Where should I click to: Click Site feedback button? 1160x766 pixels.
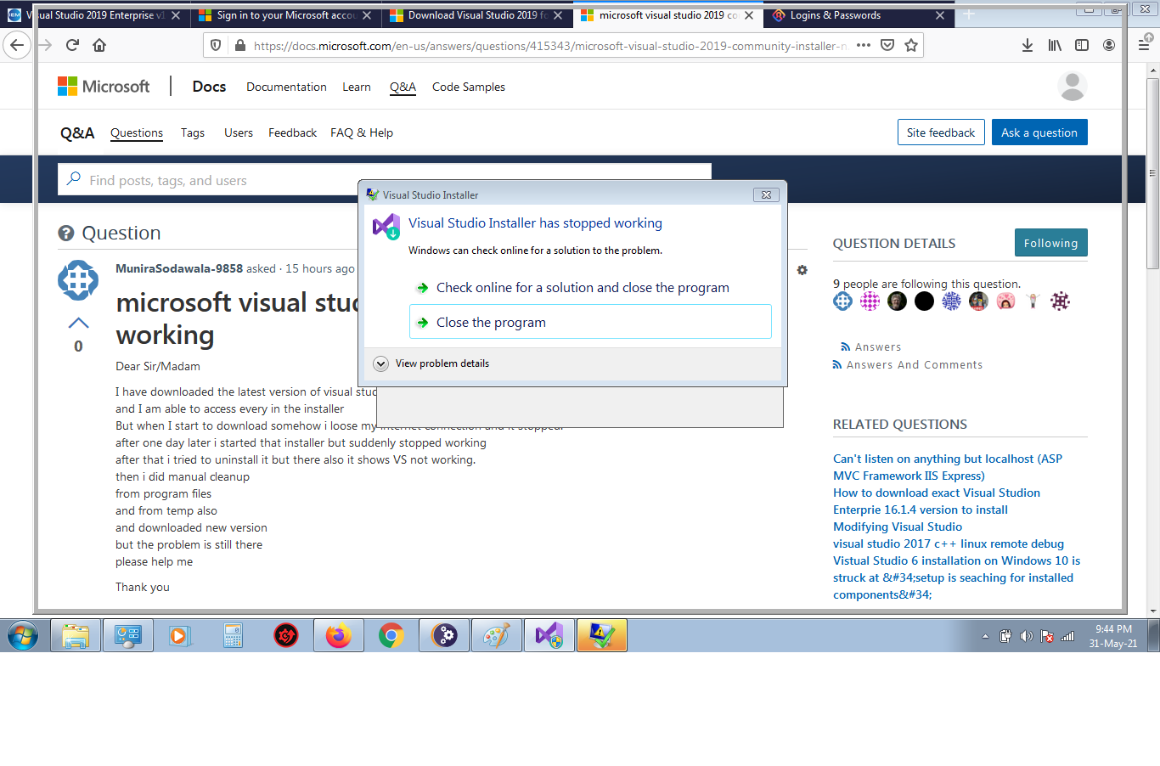click(941, 132)
